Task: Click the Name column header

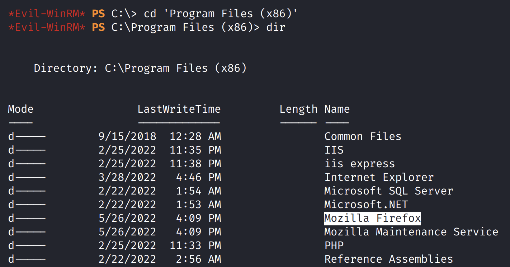Action: pos(337,109)
